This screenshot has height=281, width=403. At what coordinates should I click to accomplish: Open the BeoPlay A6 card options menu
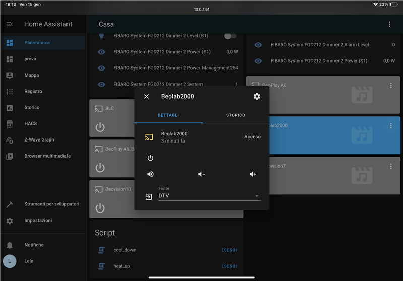pyautogui.click(x=391, y=86)
